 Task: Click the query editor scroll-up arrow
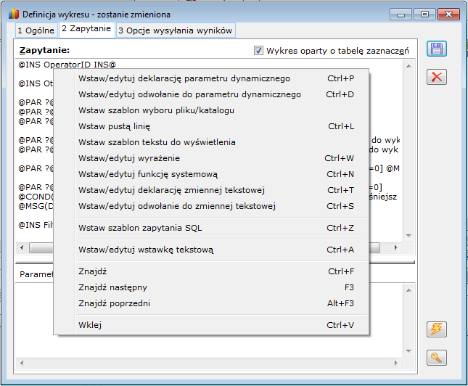(x=409, y=66)
